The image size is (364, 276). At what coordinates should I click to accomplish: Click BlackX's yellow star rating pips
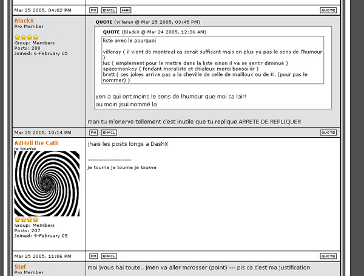(x=26, y=37)
